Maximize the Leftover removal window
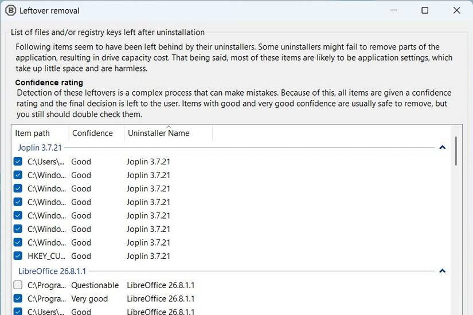Viewport: 473px width, 315px height. coord(425,10)
